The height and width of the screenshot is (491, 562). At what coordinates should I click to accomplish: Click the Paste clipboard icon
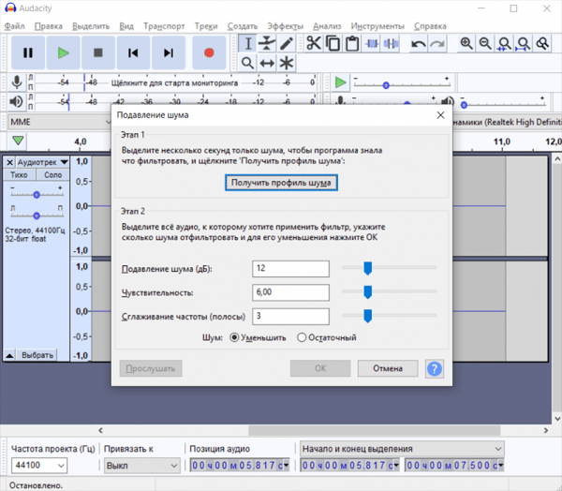(352, 43)
